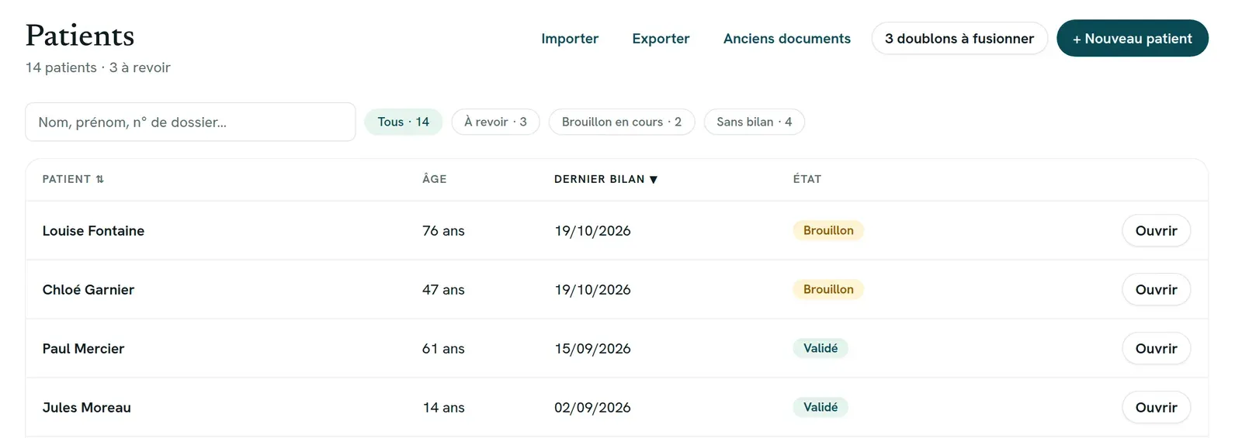The height and width of the screenshot is (438, 1242).
Task: Apply the Sans bilan · 4 filter
Action: (x=755, y=122)
